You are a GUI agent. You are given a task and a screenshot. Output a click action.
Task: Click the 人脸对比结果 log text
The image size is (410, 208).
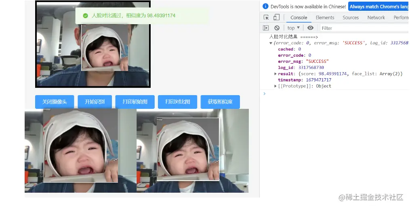tap(293, 37)
